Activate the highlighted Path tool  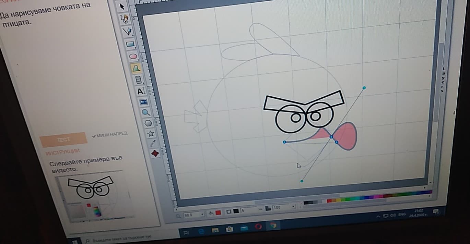point(136,68)
